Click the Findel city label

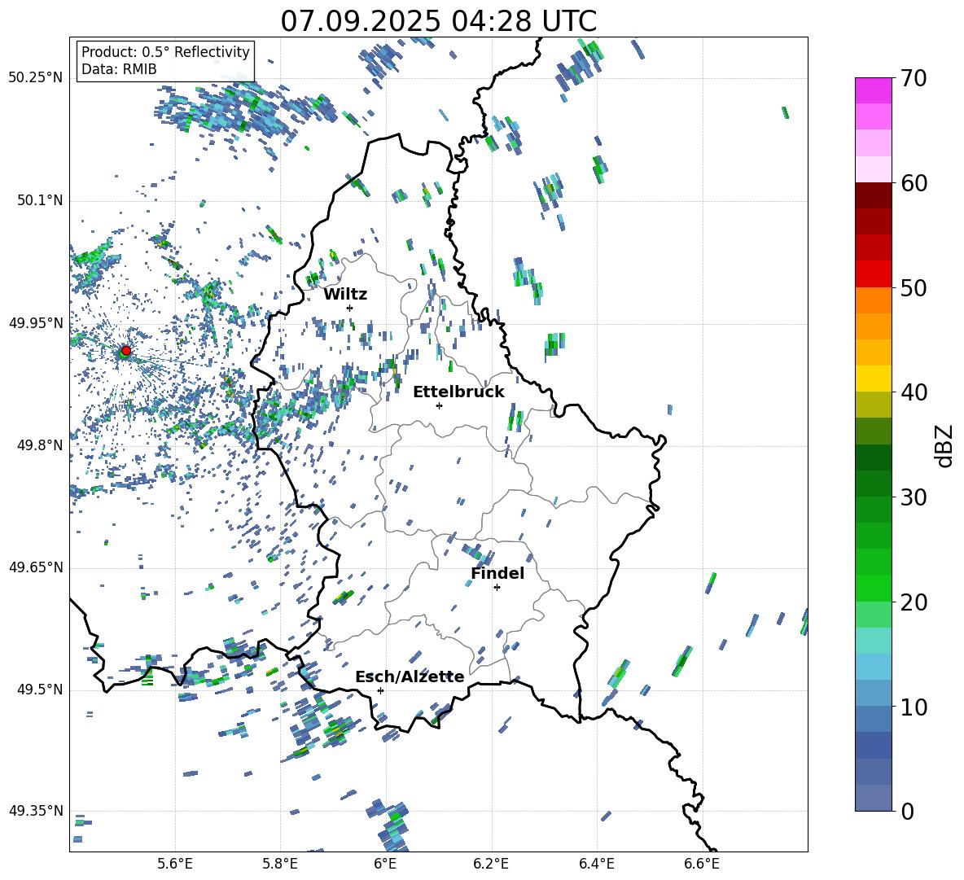click(x=497, y=573)
